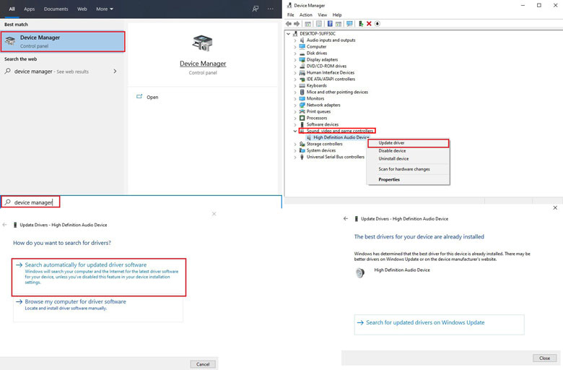Viewport: 563px width, 370px height.
Task: Collapse the DESKTOP-5UFF50C root node
Action: [x=288, y=34]
